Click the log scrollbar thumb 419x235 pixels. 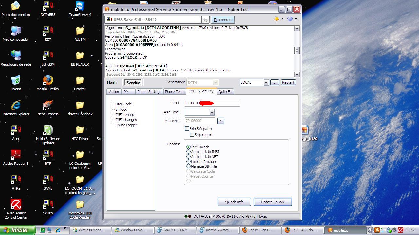coord(297,50)
